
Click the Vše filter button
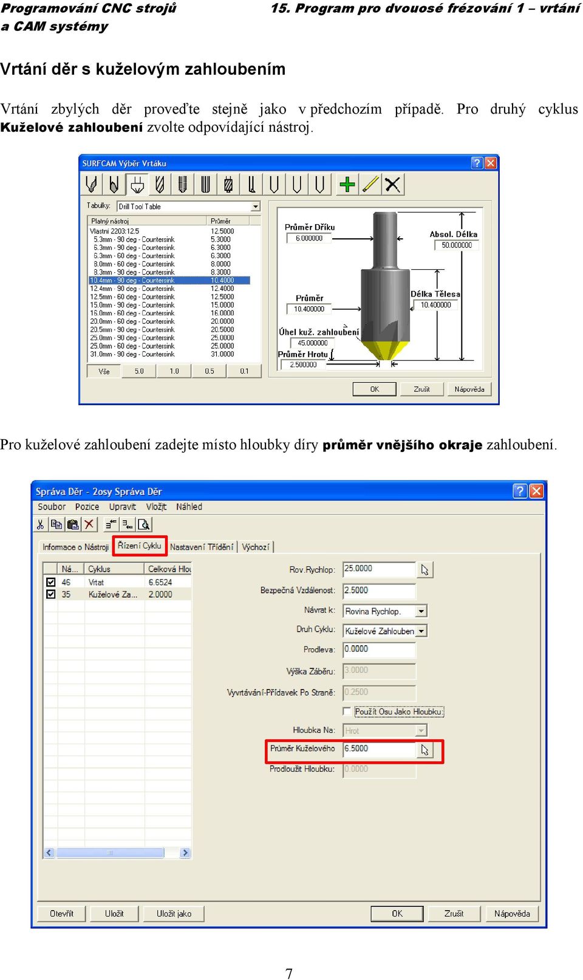[104, 371]
